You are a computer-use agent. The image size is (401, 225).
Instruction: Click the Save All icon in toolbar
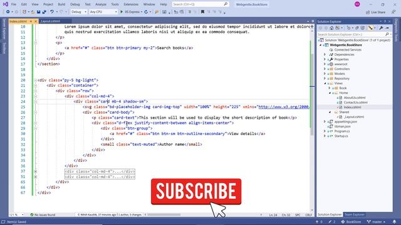tap(44, 12)
